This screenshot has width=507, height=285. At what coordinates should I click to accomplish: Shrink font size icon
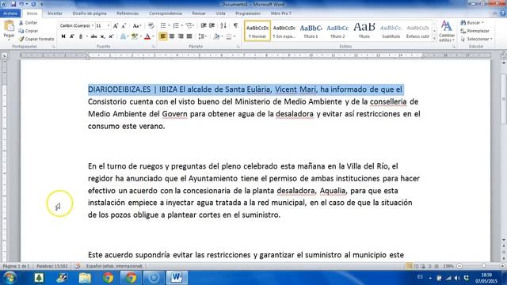click(124, 25)
